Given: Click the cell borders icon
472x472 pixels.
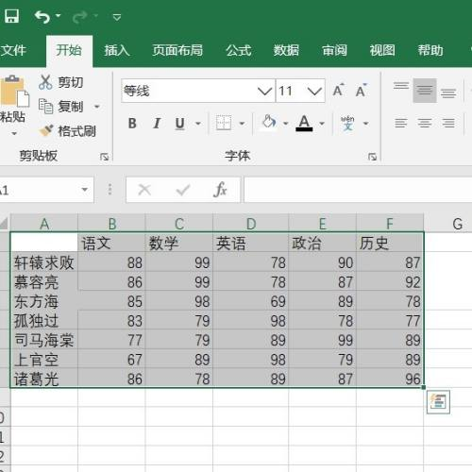Looking at the screenshot, I should coord(224,123).
